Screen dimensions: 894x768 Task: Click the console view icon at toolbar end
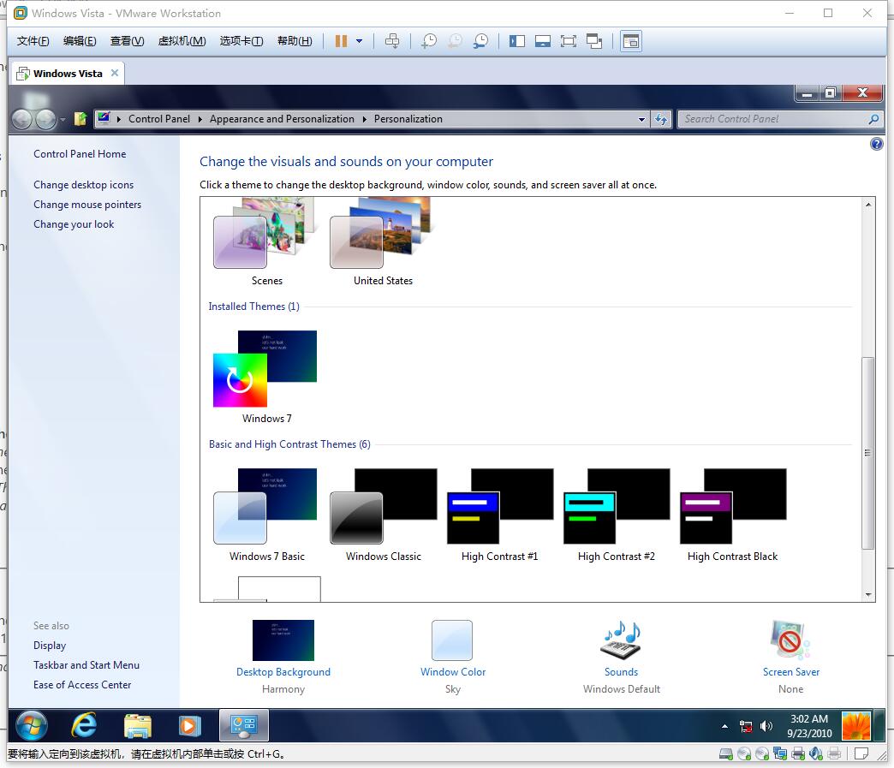[631, 41]
